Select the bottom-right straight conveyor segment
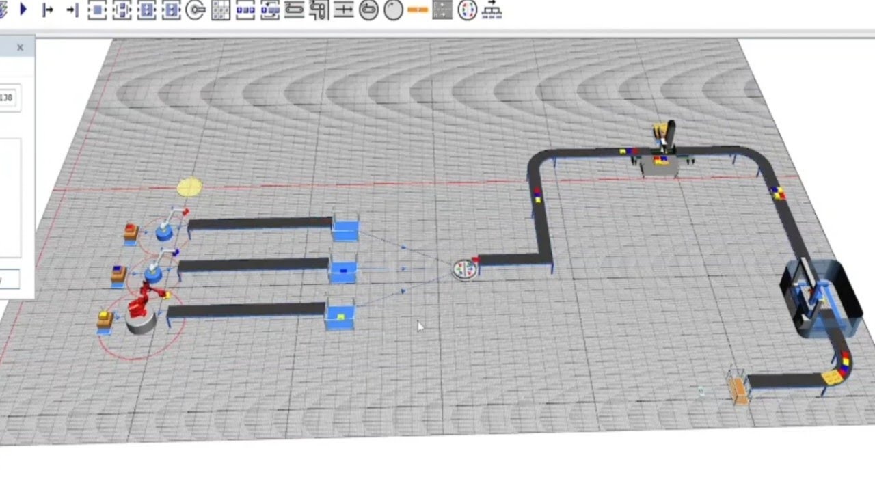 (785, 381)
